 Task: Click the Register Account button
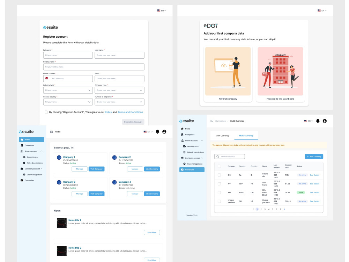pos(133,122)
